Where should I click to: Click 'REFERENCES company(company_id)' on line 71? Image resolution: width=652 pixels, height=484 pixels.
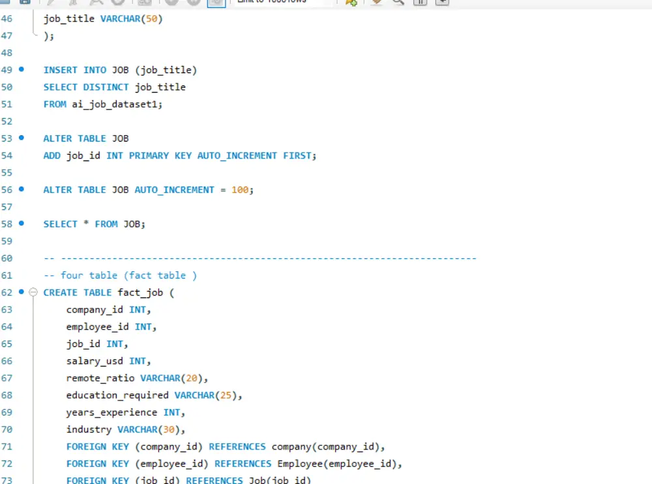tap(295, 447)
